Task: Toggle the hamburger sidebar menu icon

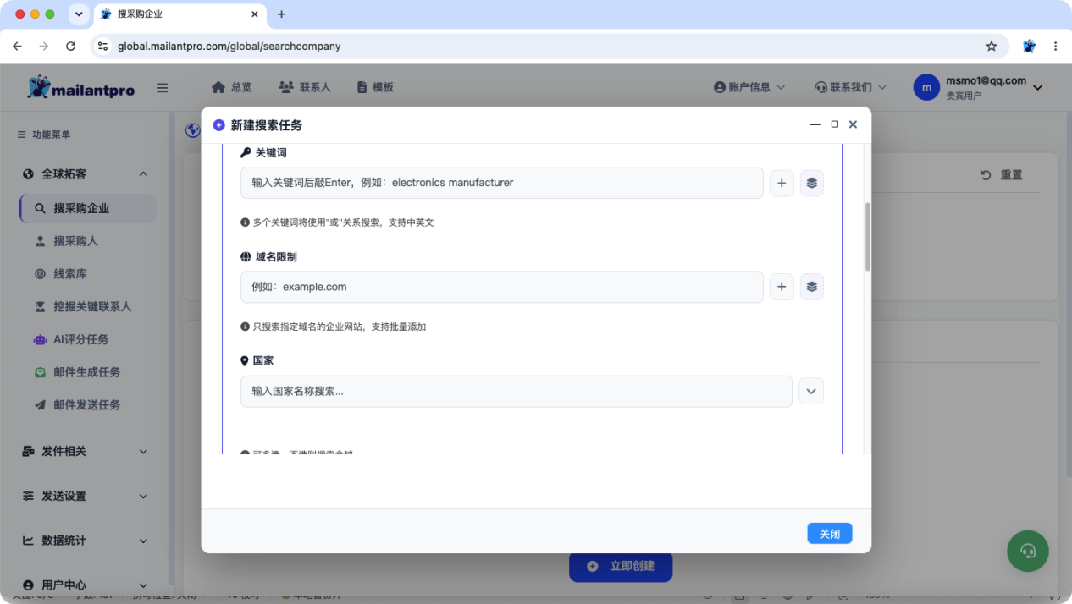Action: 163,87
